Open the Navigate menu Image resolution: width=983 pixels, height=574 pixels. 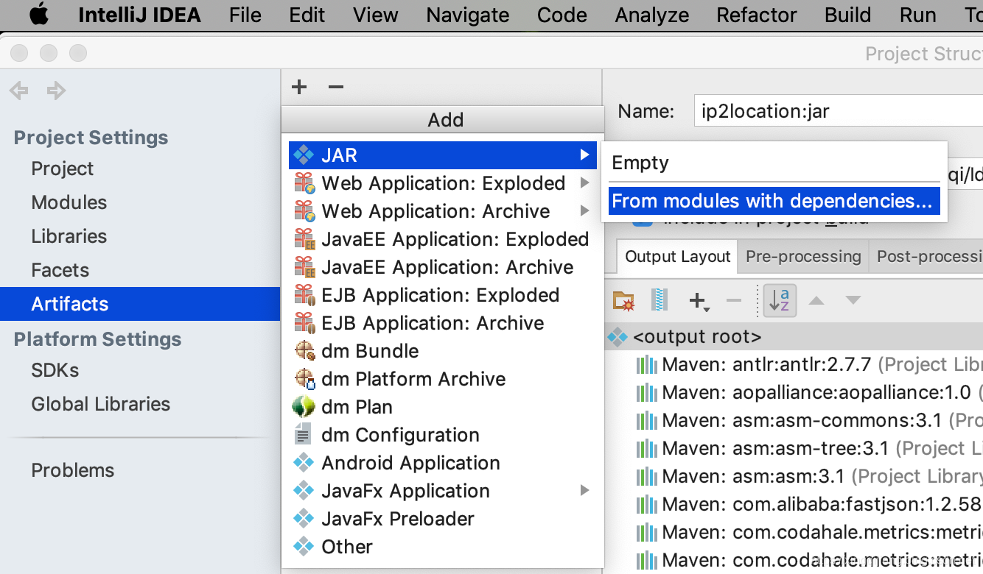468,15
